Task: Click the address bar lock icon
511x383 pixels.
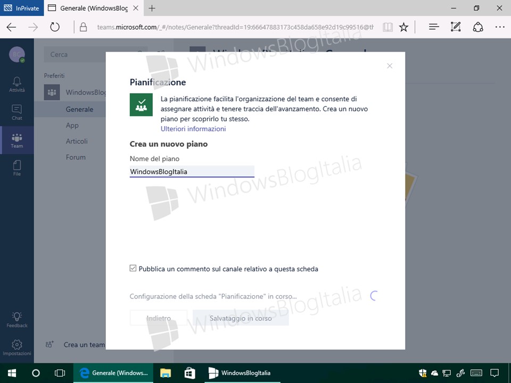Action: (84, 27)
